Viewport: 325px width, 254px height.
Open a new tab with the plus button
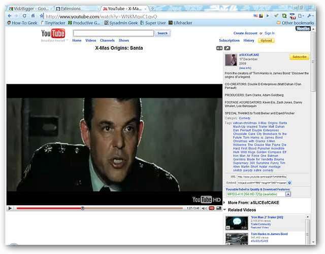pos(152,9)
